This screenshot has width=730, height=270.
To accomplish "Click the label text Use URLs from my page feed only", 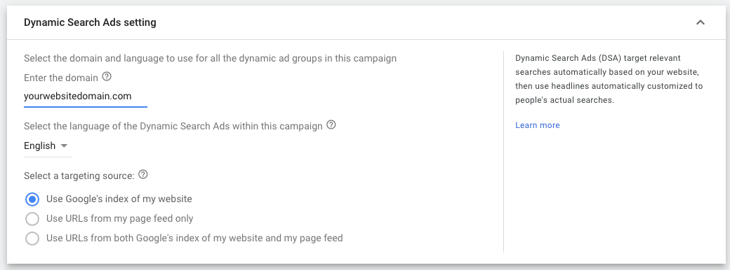I will tap(119, 218).
